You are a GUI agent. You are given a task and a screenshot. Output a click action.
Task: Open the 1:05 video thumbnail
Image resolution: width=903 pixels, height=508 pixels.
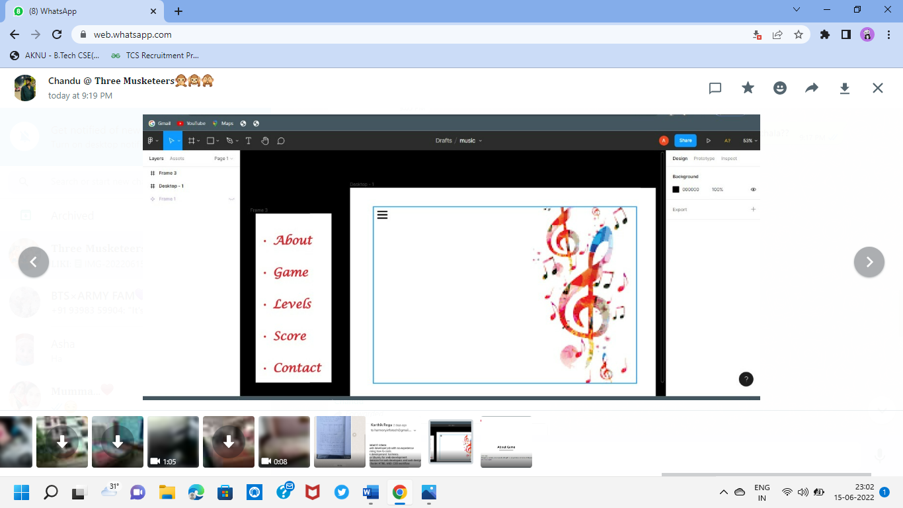[x=173, y=442]
